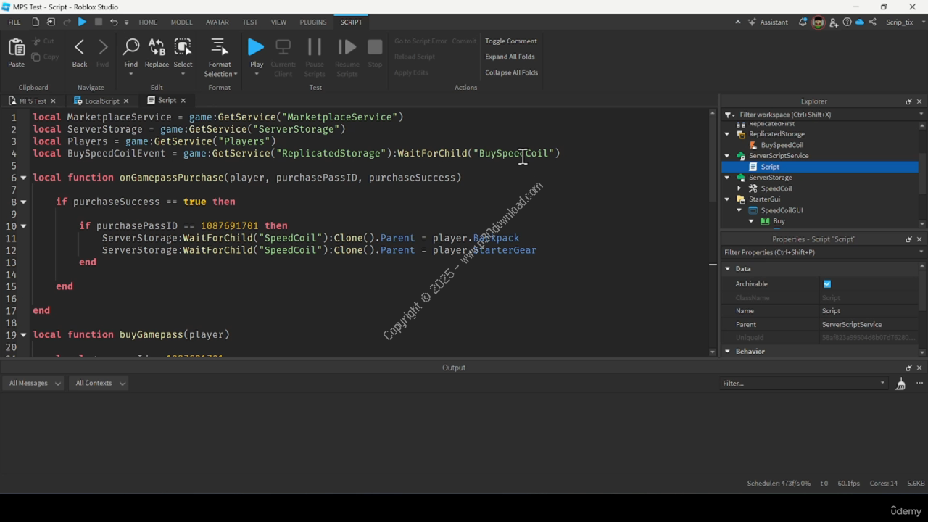
Task: Click the import file icon in the quick access bar
Action: point(50,22)
